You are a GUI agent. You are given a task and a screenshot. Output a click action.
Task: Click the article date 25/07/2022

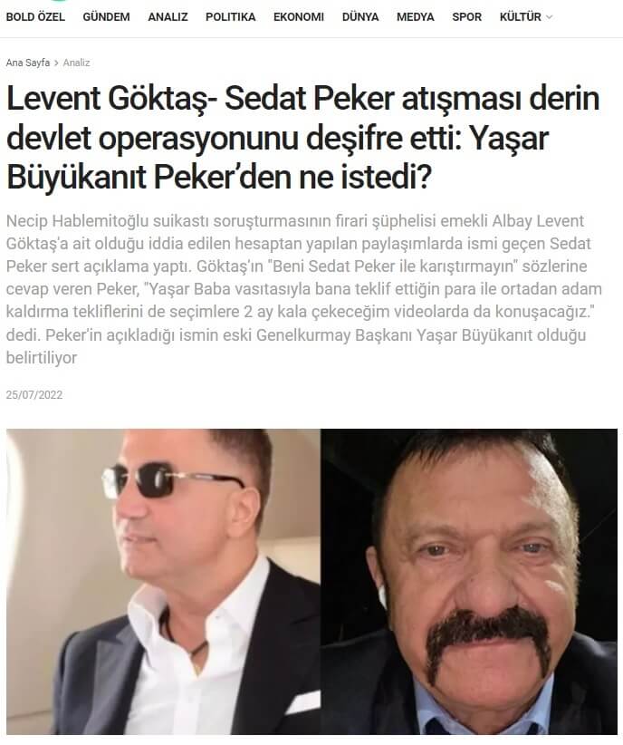tap(34, 395)
